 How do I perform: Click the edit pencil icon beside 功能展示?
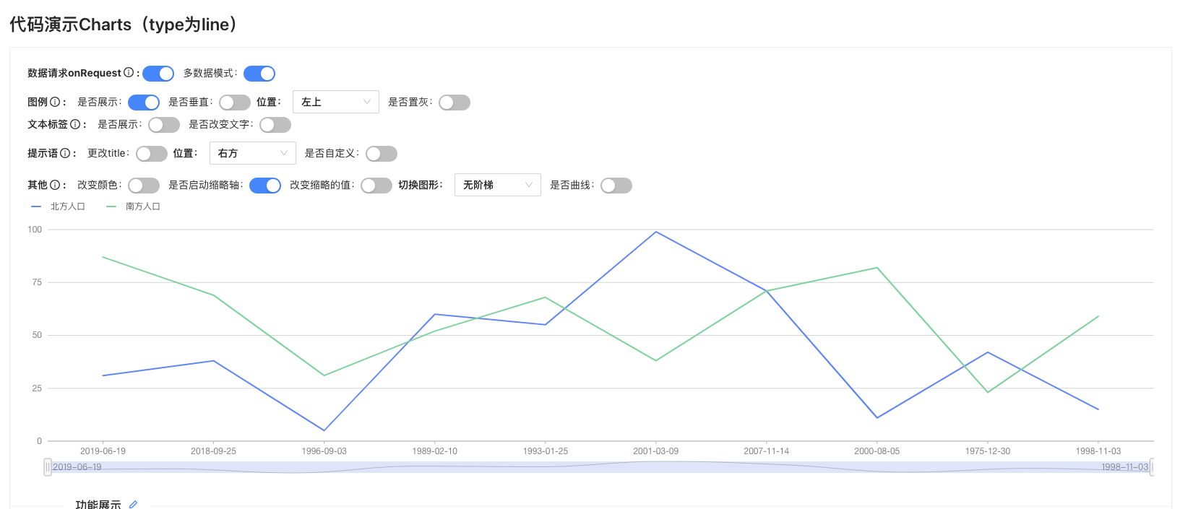133,504
